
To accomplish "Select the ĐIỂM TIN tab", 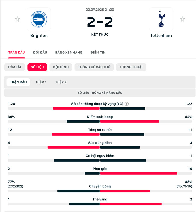I will point(98,53).
